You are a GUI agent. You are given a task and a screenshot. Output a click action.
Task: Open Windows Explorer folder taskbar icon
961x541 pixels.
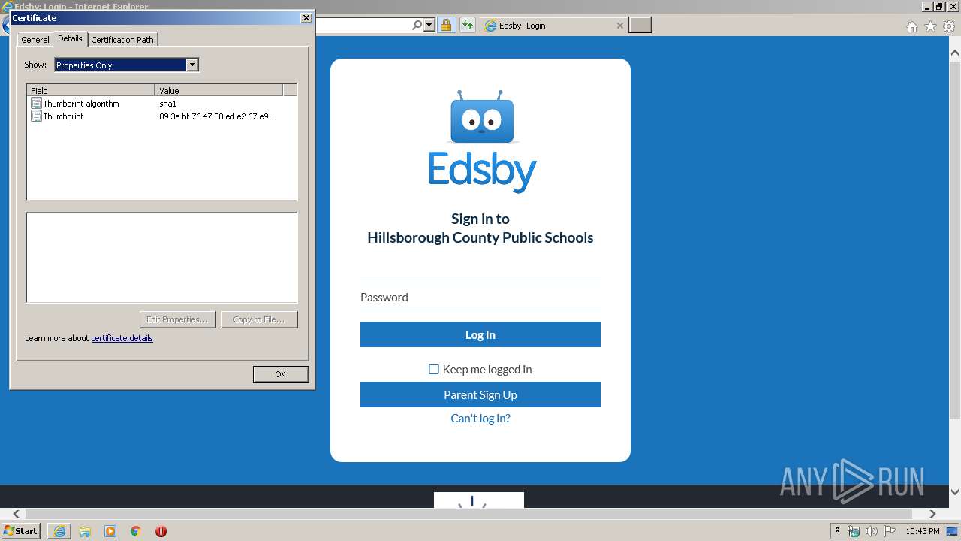coord(85,531)
